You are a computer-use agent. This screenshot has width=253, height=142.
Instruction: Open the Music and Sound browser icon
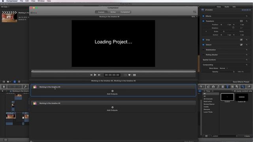218,87
